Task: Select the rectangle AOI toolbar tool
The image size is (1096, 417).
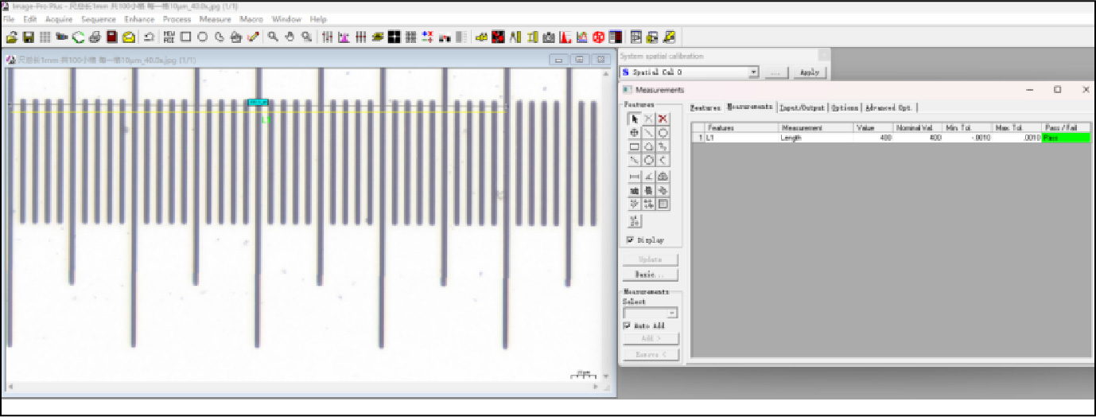Action: (185, 37)
